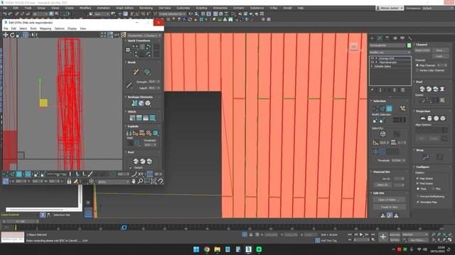The image size is (455, 255).
Task: Collapse the Quick Transform rollout
Action: [x=139, y=41]
